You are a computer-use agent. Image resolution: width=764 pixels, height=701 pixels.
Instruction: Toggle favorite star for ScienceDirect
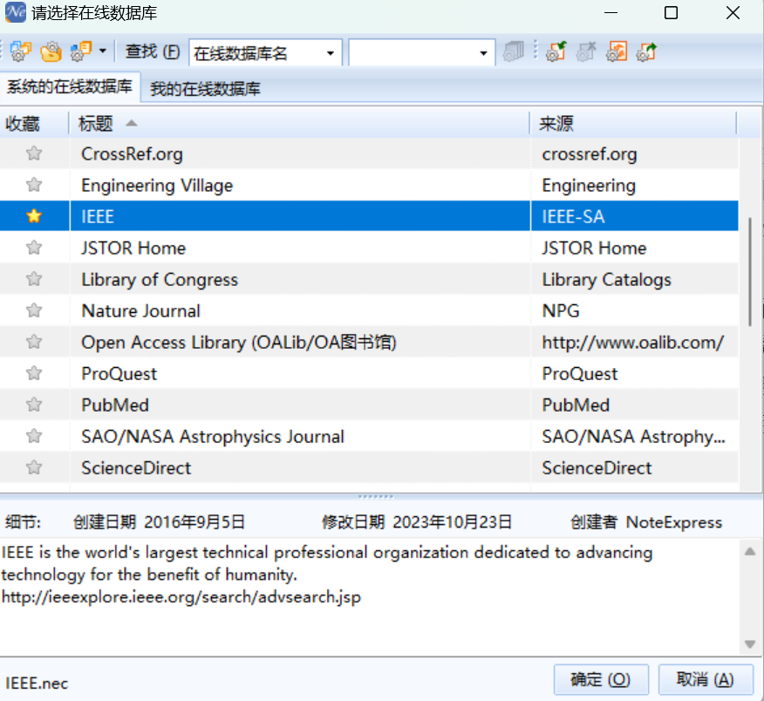tap(34, 467)
